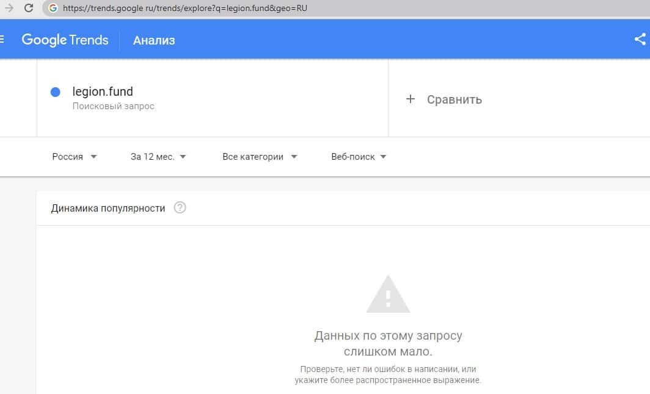Select the Анализ header tab

tap(154, 40)
